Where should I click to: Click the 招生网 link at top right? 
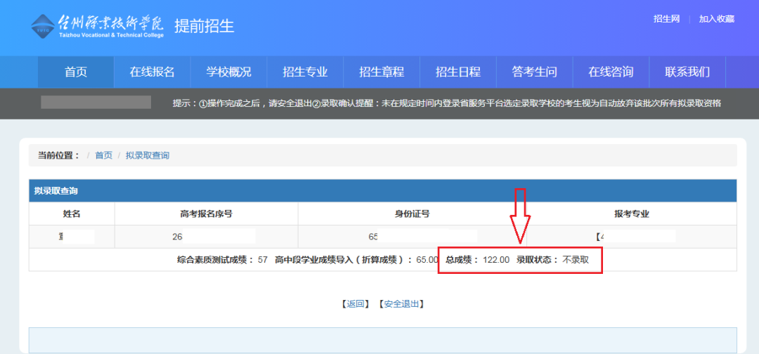click(x=666, y=19)
